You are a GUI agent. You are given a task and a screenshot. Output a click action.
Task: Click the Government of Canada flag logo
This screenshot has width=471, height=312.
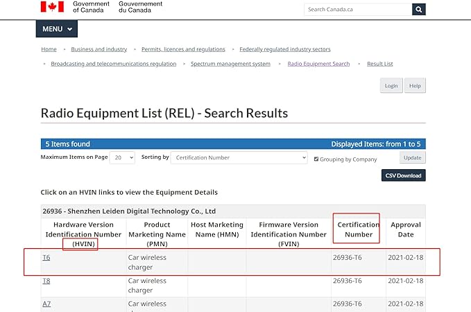tap(52, 7)
